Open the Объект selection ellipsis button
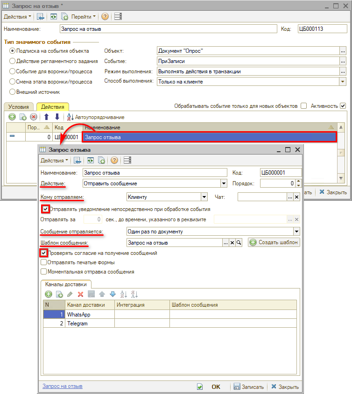The width and height of the screenshot is (352, 394). (343, 51)
